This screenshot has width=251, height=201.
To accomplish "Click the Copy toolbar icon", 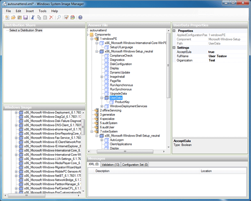I will tap(39, 18).
